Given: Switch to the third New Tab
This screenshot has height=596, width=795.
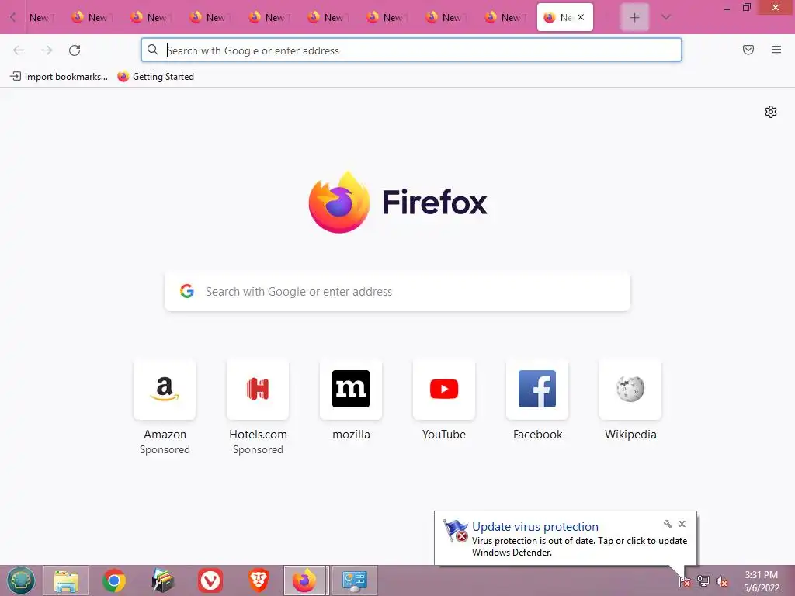Looking at the screenshot, I should [x=151, y=17].
